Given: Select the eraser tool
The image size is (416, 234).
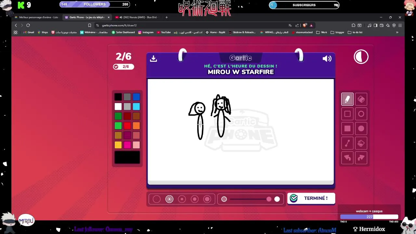Looking at the screenshot, I should click(361, 99).
